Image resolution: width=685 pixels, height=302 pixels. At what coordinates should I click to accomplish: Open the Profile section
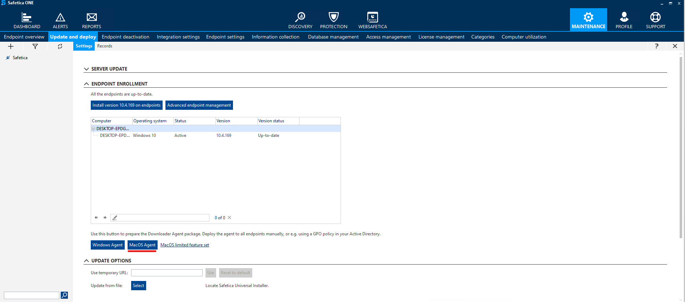pos(624,20)
